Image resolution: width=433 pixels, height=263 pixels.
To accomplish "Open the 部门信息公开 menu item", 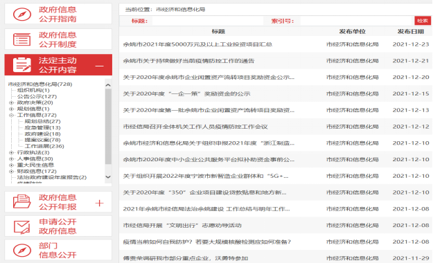I will tap(58, 250).
